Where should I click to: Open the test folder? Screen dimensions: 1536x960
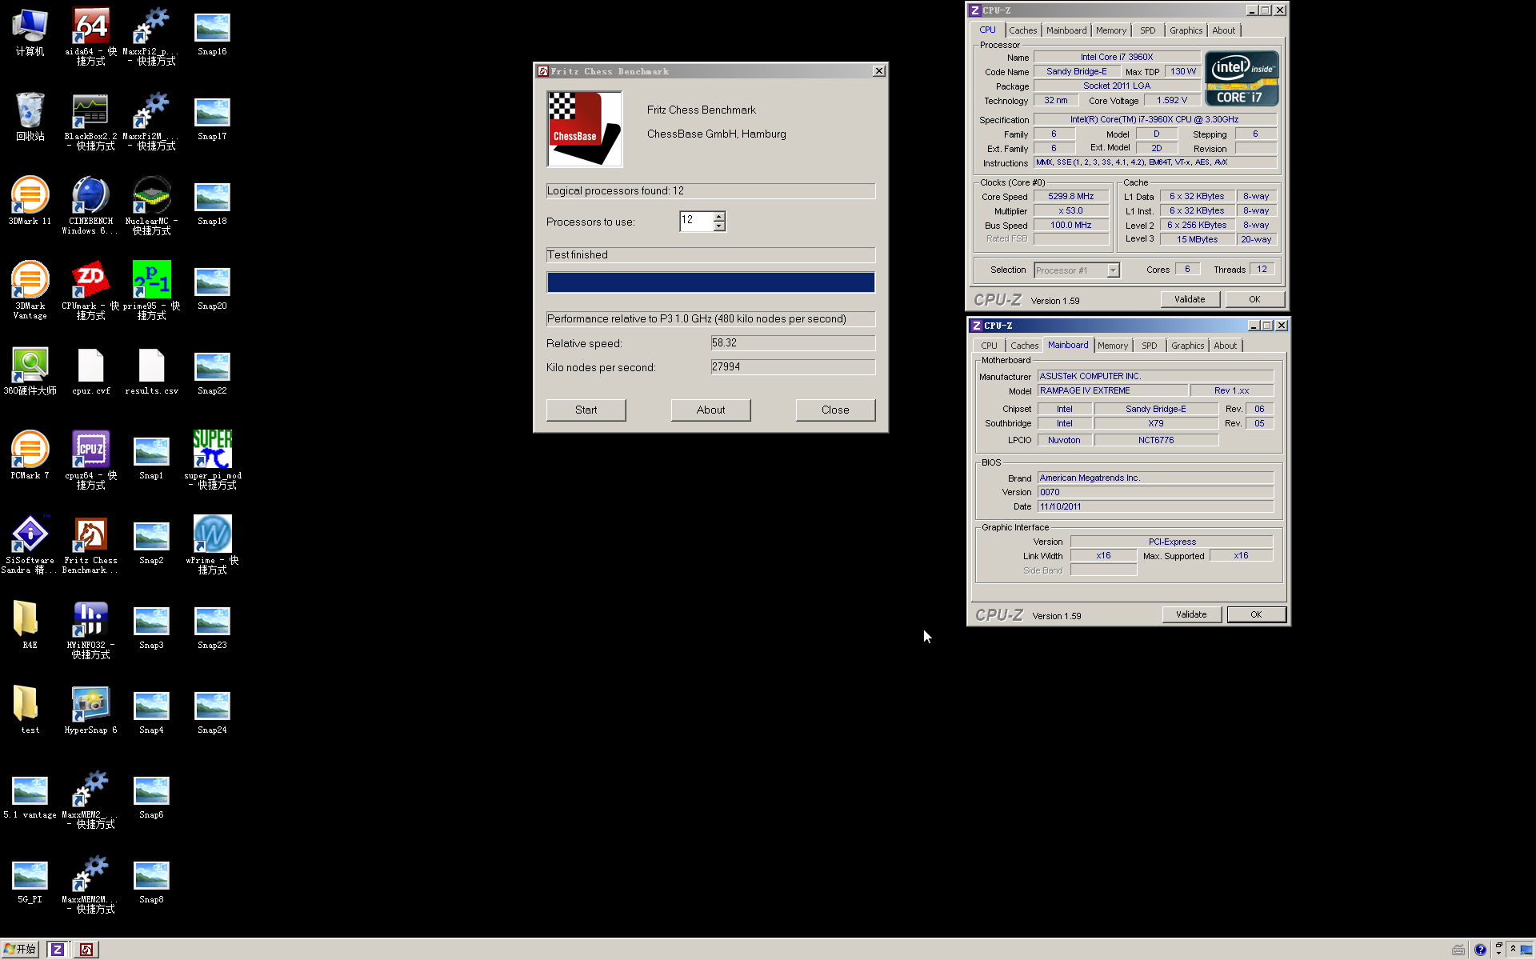pyautogui.click(x=30, y=710)
